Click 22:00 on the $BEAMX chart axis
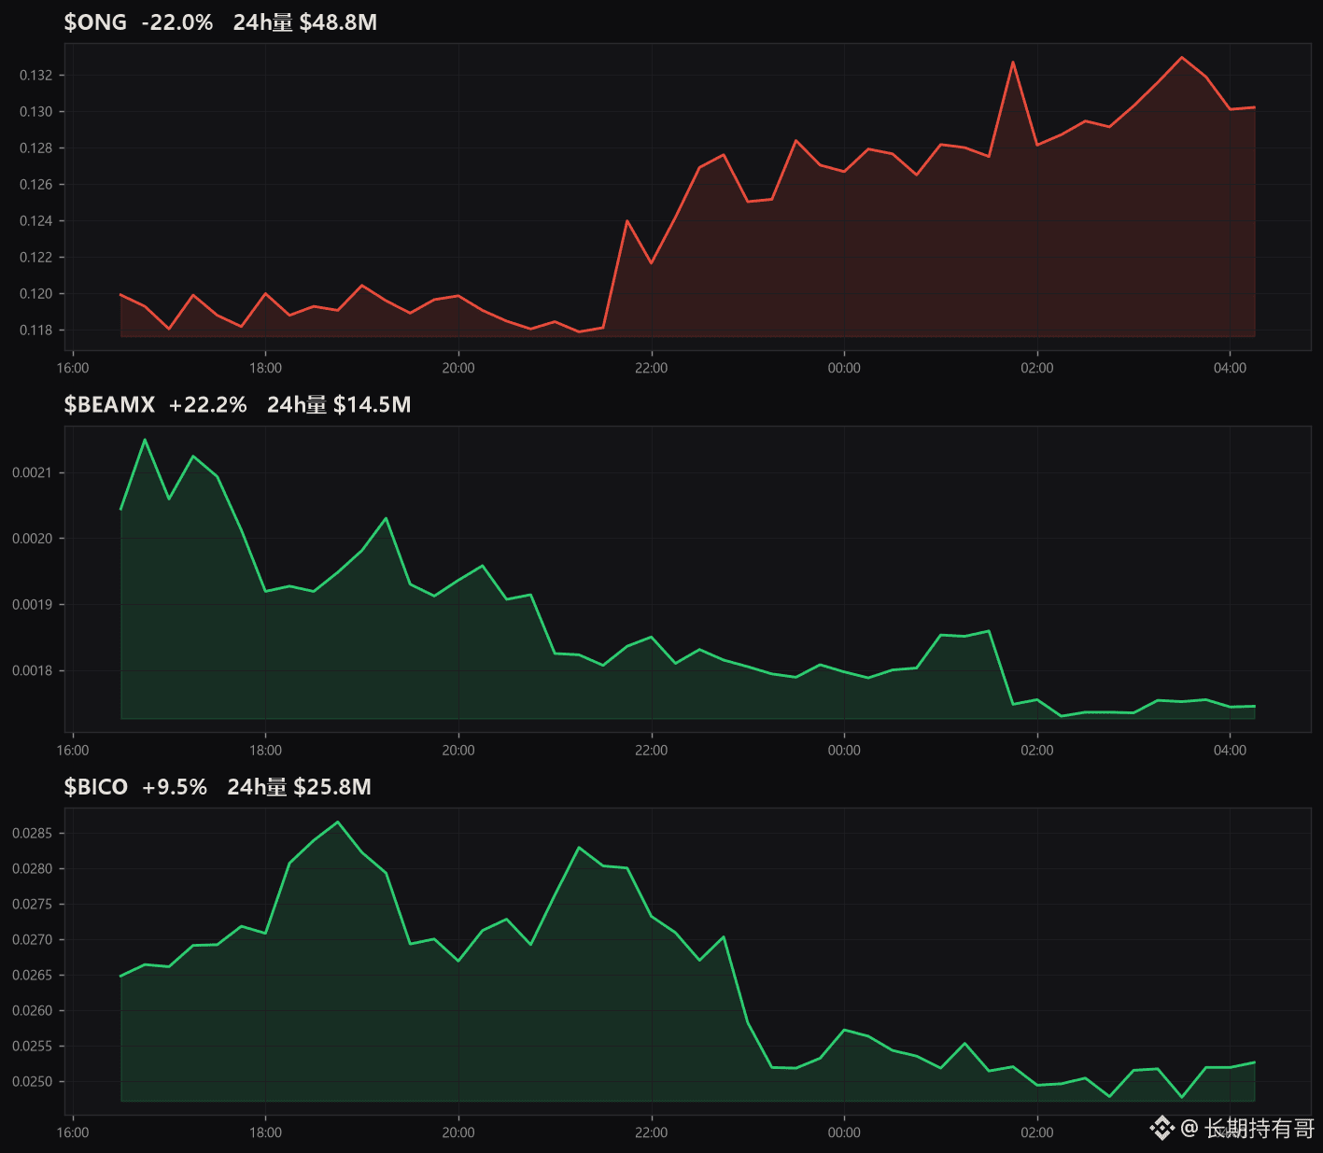 click(x=652, y=750)
